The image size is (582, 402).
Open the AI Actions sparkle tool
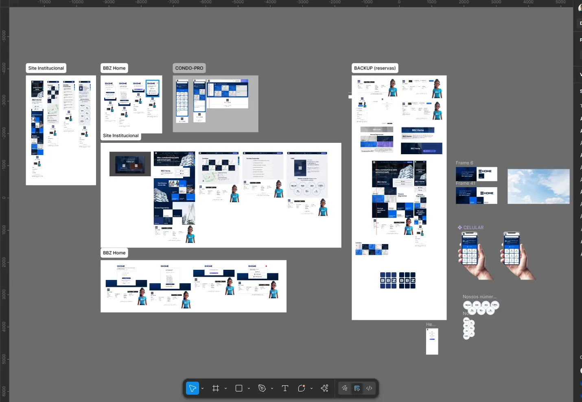pos(324,388)
